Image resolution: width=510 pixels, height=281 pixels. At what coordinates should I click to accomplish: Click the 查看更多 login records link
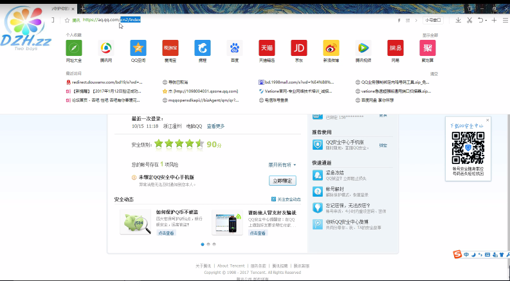point(215,126)
